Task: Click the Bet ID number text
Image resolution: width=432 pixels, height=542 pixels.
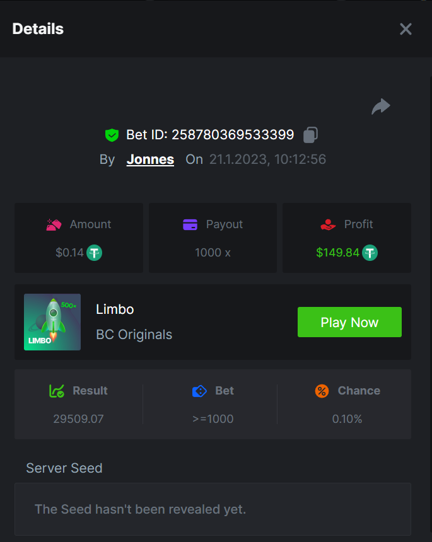Action: (233, 134)
